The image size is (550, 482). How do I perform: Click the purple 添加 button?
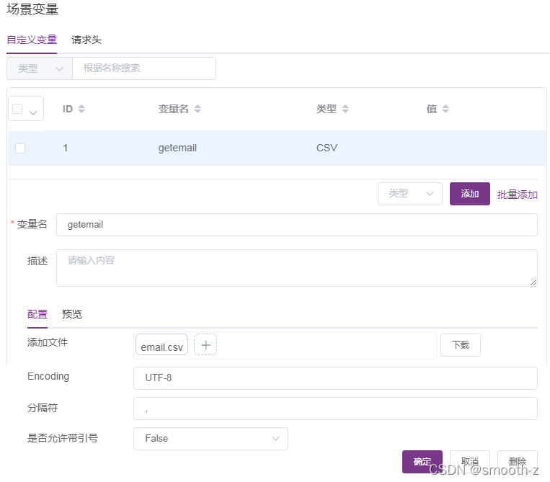pyautogui.click(x=470, y=194)
